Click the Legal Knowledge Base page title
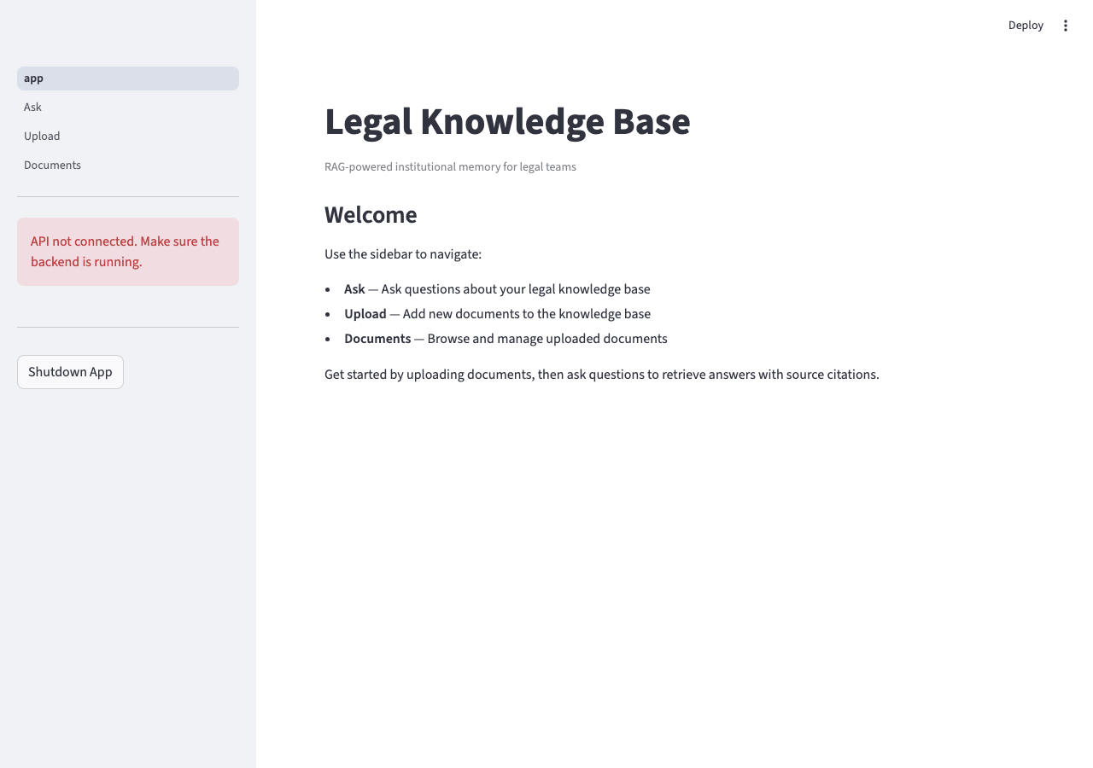Viewport: 1093px width, 768px height. (507, 121)
